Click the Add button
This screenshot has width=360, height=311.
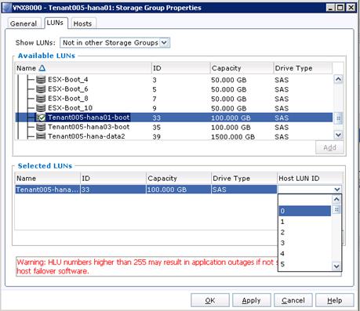click(329, 147)
